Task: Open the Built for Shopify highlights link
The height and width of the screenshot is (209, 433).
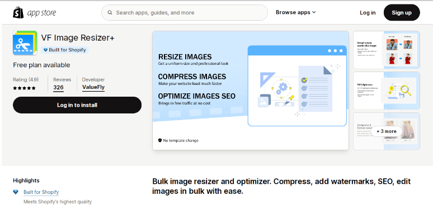Action: click(41, 192)
